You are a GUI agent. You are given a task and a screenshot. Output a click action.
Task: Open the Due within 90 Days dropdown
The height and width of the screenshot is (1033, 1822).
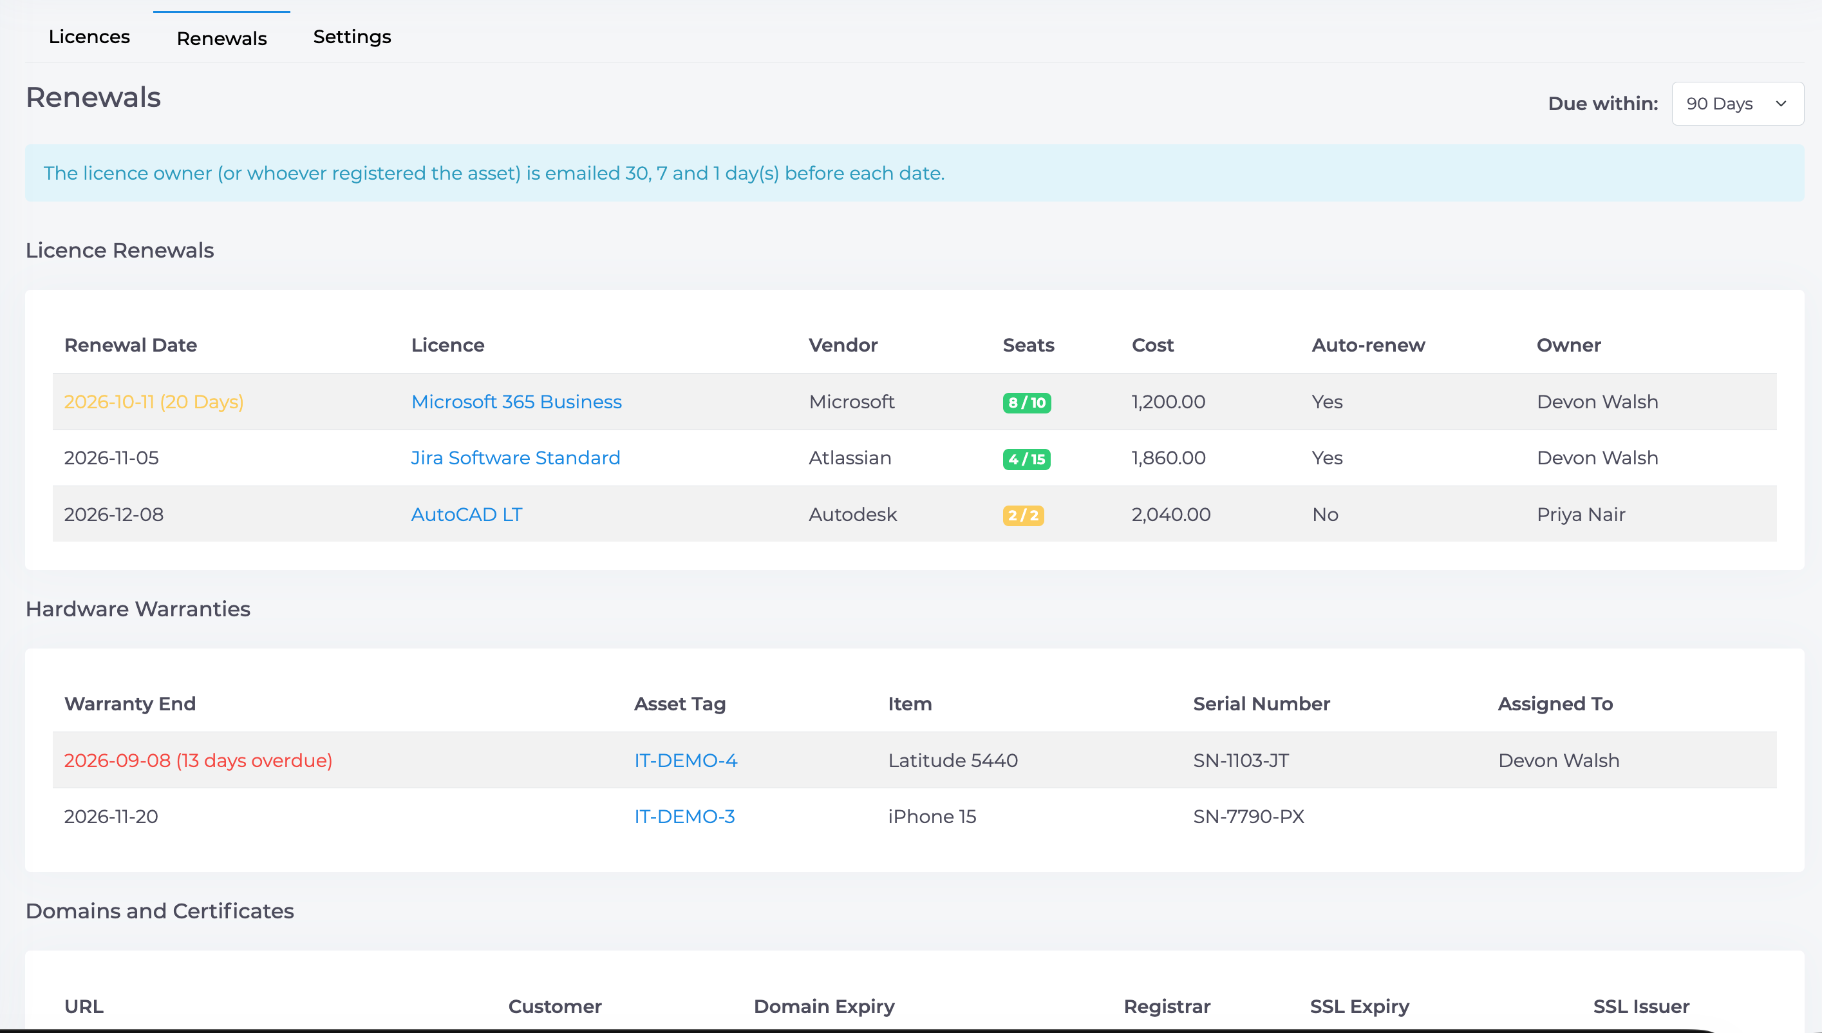pos(1737,104)
